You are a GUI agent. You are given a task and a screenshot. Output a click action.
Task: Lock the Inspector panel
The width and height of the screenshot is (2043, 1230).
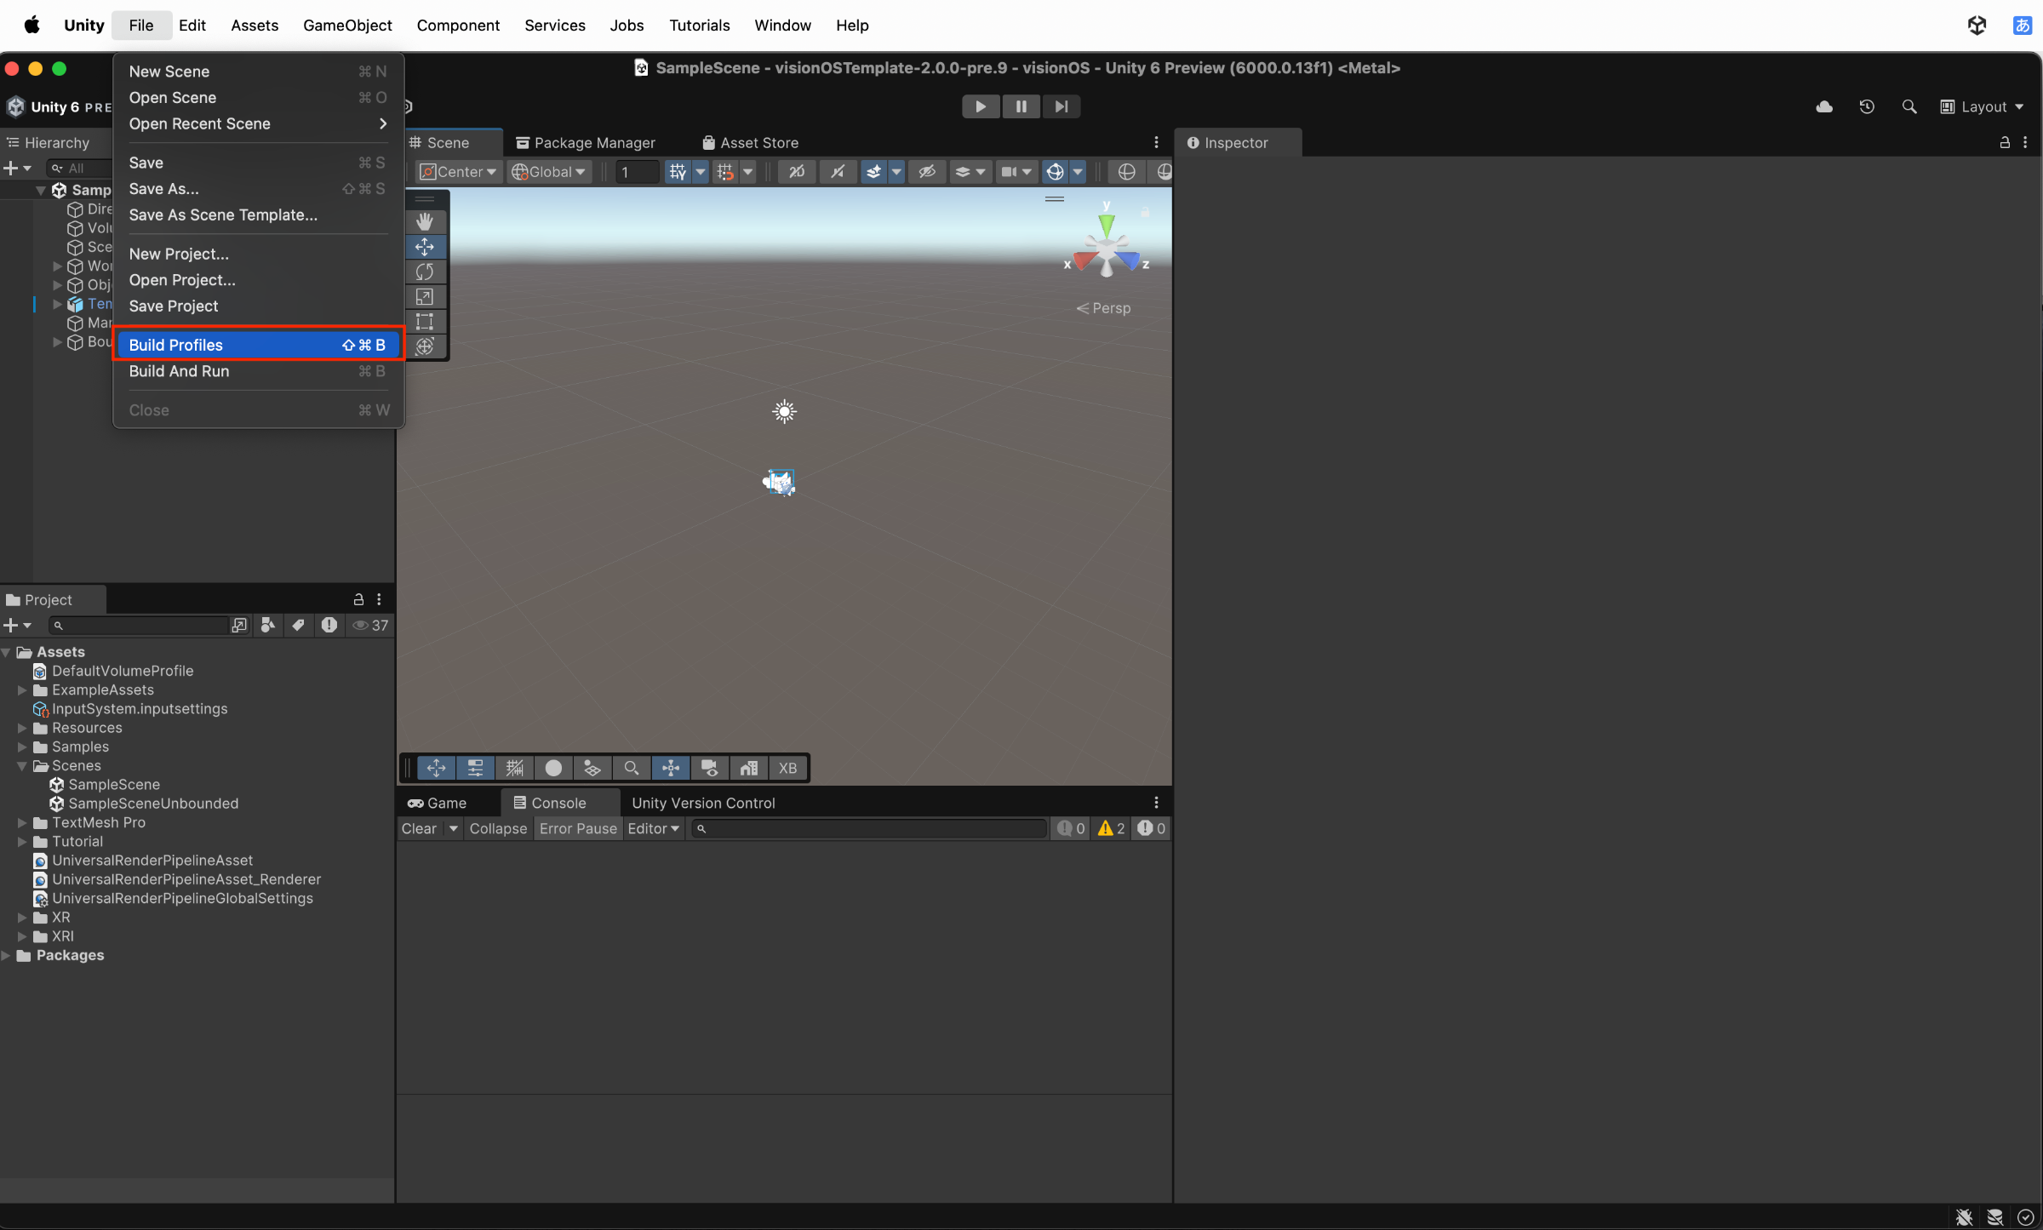click(x=2005, y=142)
